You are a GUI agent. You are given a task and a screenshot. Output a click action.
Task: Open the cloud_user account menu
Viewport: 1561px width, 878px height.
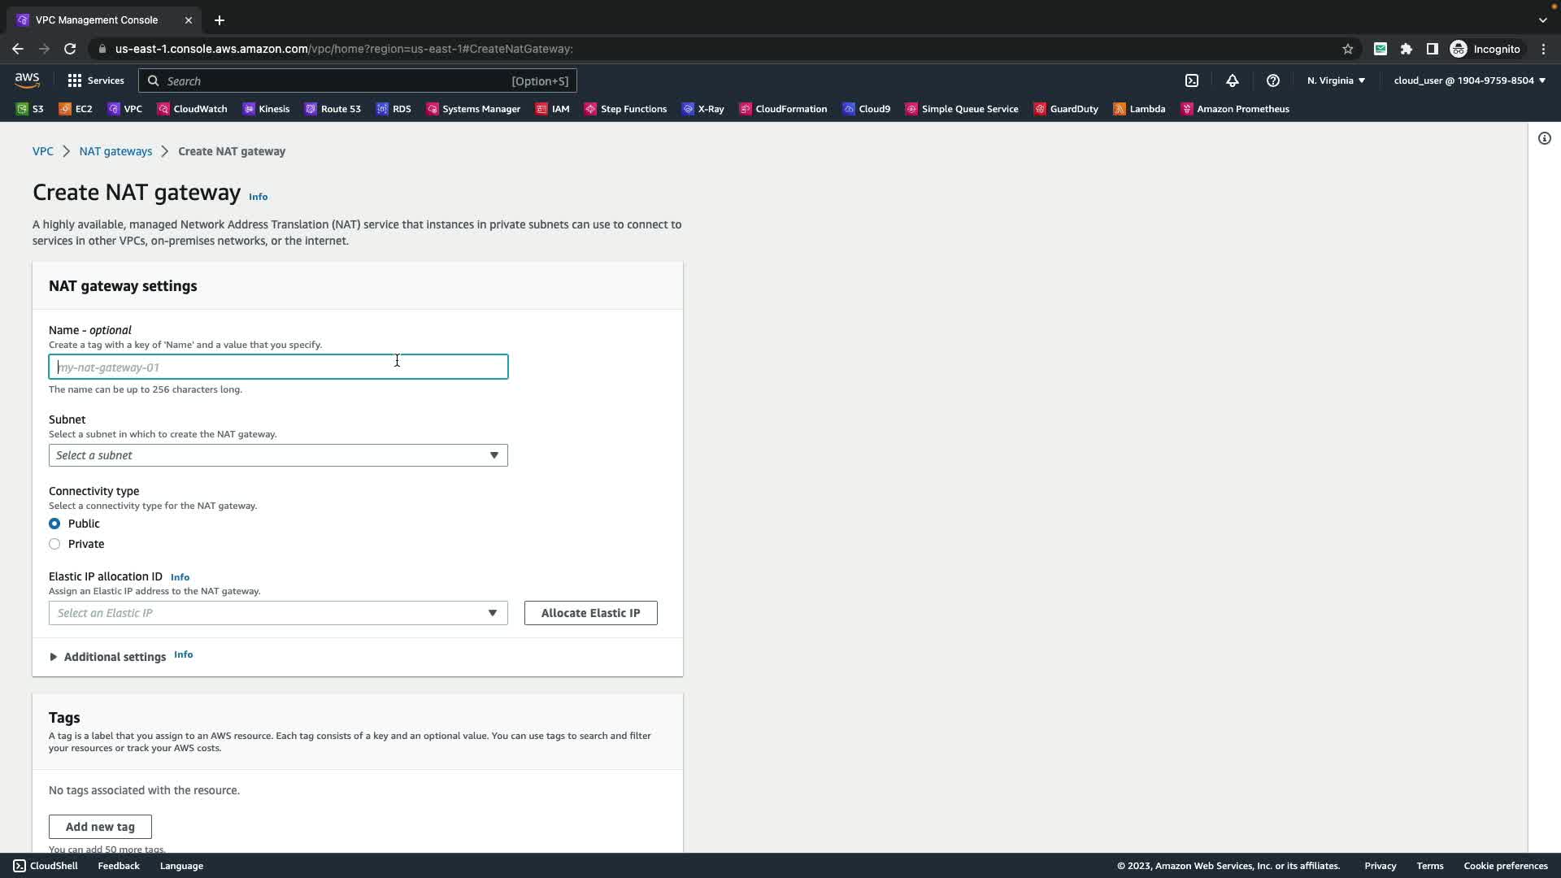click(1469, 80)
